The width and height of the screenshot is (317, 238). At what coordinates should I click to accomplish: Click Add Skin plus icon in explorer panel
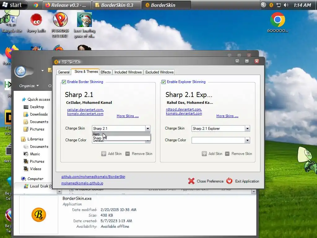click(204, 154)
